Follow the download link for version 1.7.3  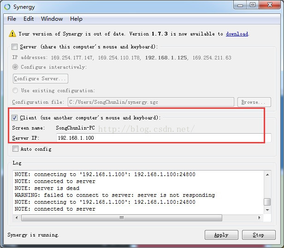tap(237, 34)
